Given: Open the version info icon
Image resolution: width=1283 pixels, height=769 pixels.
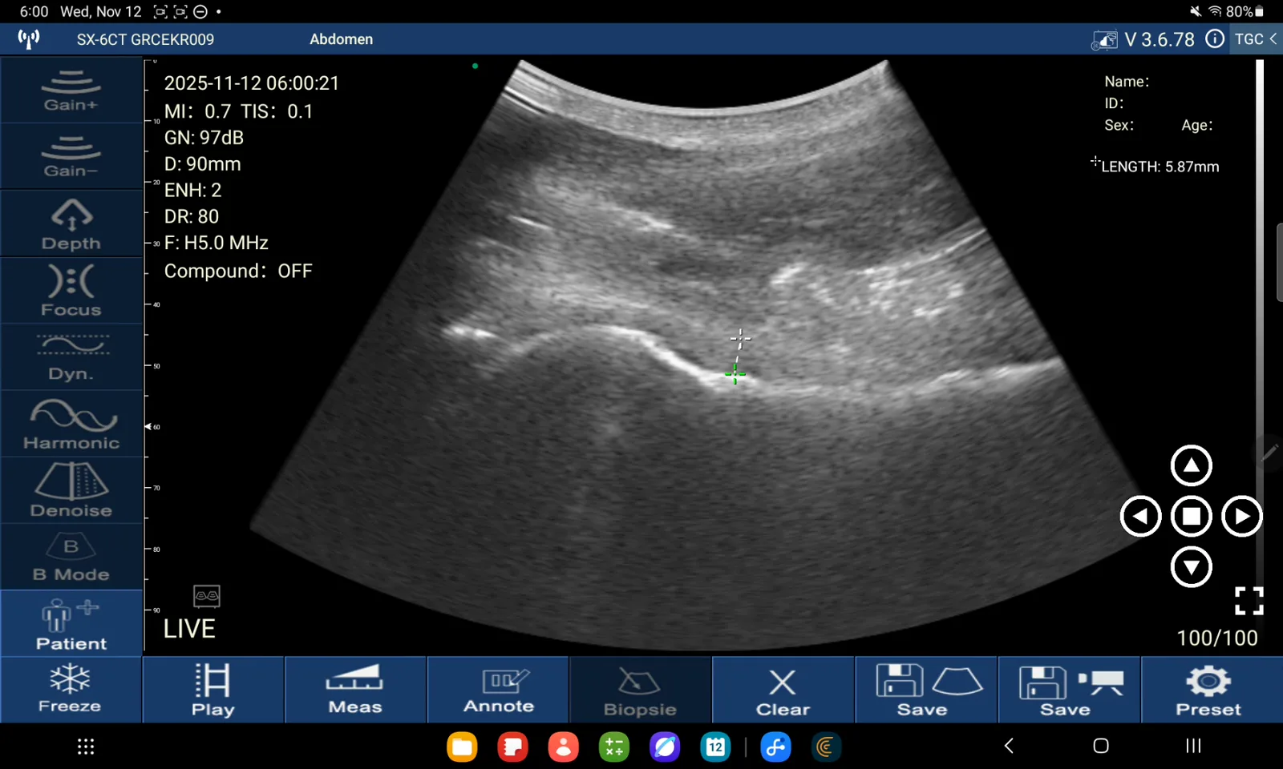Looking at the screenshot, I should [x=1215, y=39].
